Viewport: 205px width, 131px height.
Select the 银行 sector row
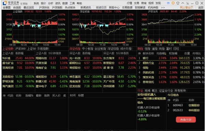coord(171,58)
